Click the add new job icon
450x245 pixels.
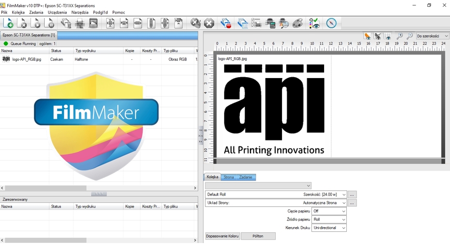[x=9, y=23]
